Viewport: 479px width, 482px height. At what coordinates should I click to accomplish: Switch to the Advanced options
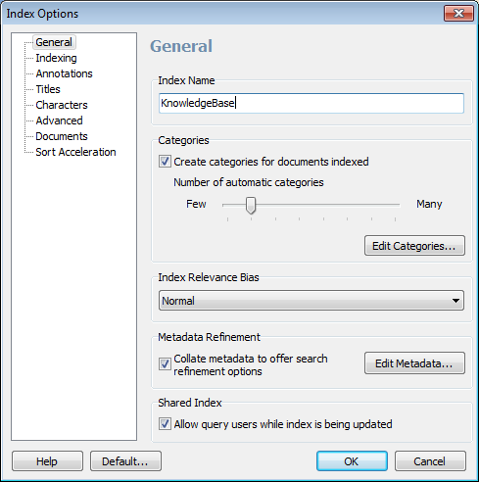click(59, 120)
